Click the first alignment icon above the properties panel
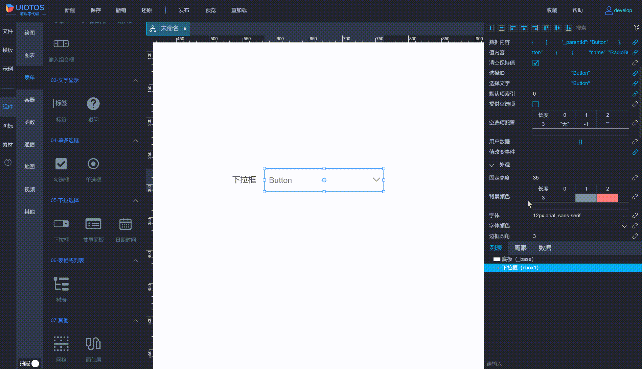Viewport: 642px width, 369px height. point(491,28)
